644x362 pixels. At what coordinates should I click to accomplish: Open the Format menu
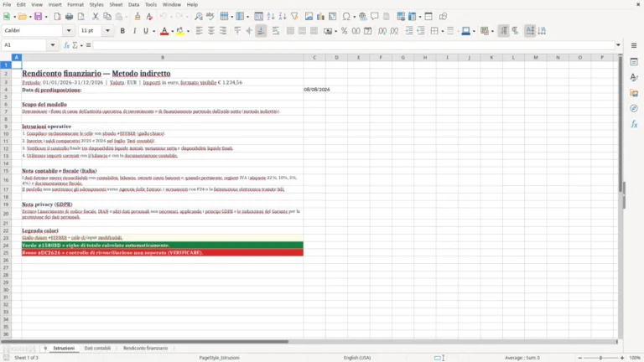75,4
